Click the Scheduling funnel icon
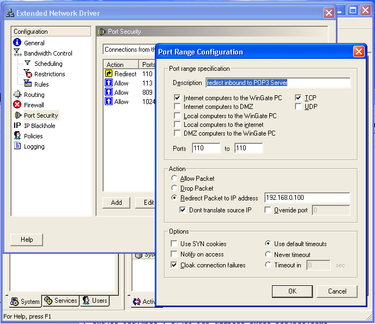The height and width of the screenshot is (324, 375). click(27, 63)
